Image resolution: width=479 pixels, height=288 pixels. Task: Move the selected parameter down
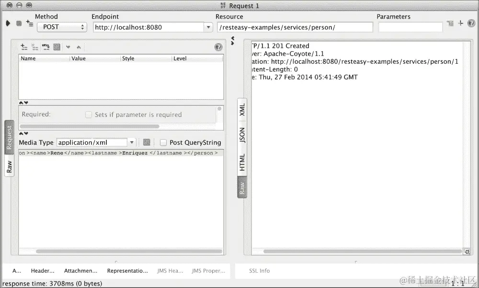click(68, 47)
